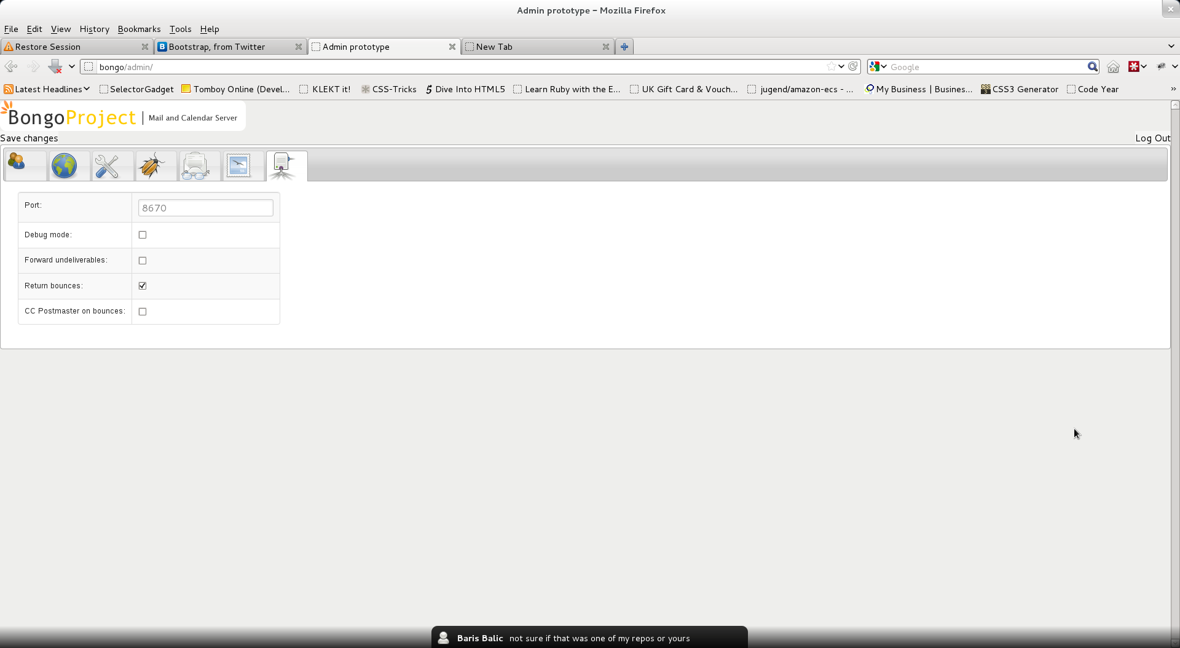Click the site identity icon in address bar
Viewport: 1180px width, 648px height.
click(89, 66)
